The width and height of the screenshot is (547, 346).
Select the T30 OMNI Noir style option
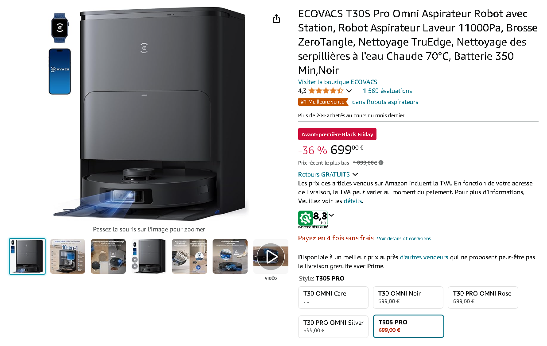[408, 297]
